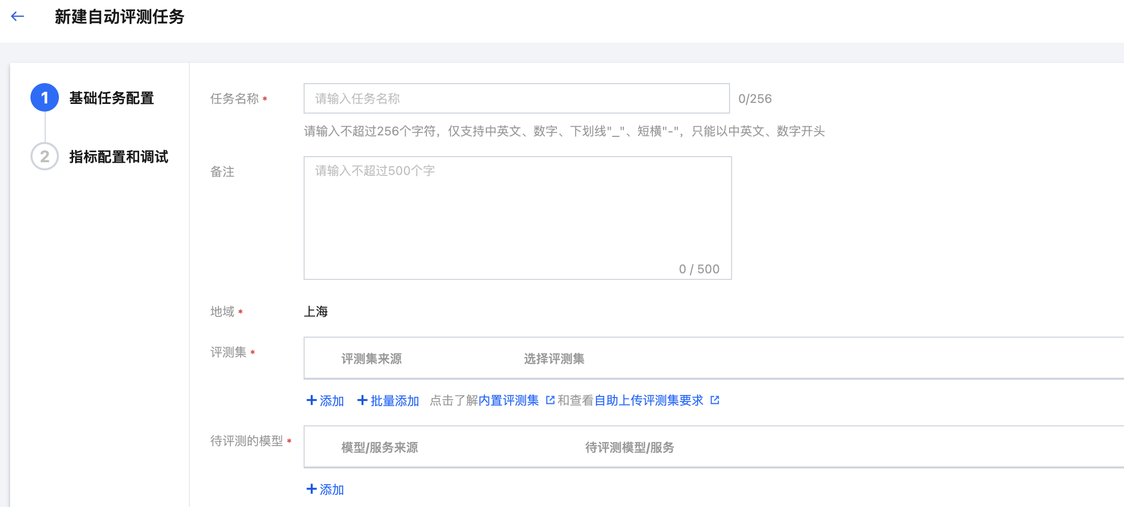Viewport: 1124px width, 507px height.
Task: Open the 内置评测集 link
Action: click(x=508, y=401)
